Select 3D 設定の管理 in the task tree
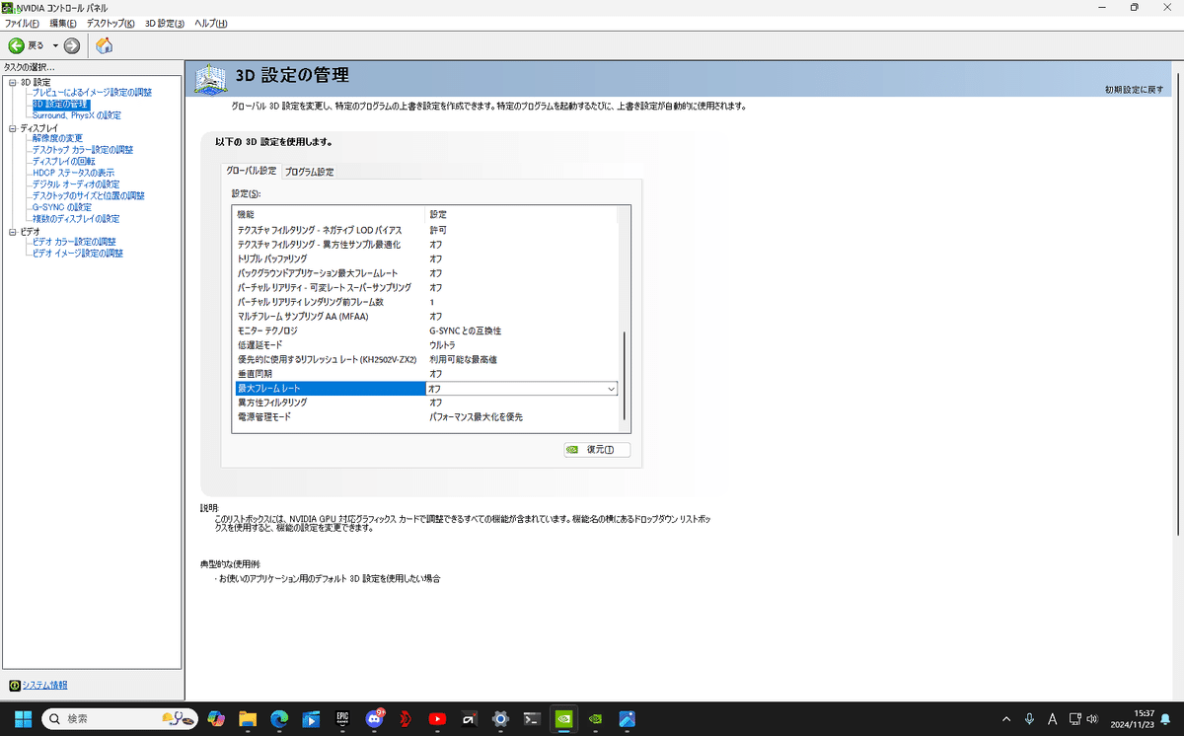 coord(60,104)
